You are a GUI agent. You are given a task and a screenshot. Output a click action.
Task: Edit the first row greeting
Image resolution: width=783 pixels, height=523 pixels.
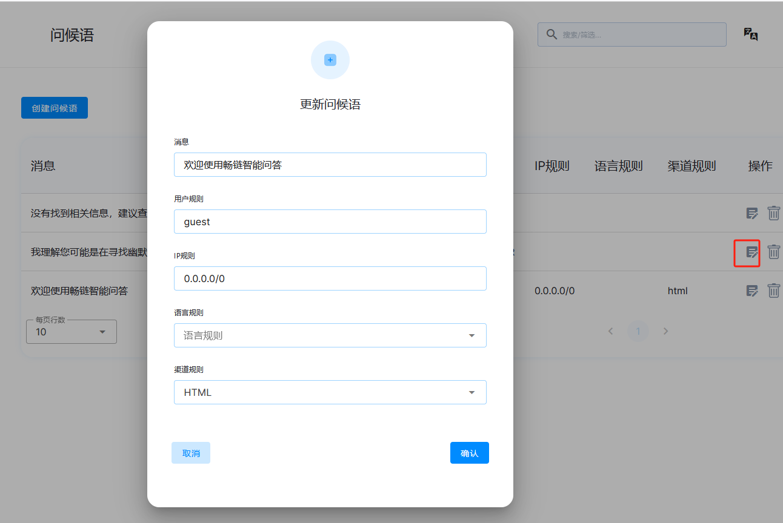pyautogui.click(x=752, y=213)
